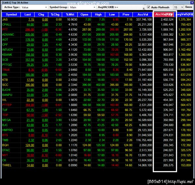195x185 pixels.
Task: Click TRUE AvgVal5 value 1,585,070
Action: pyautogui.click(x=185, y=70)
